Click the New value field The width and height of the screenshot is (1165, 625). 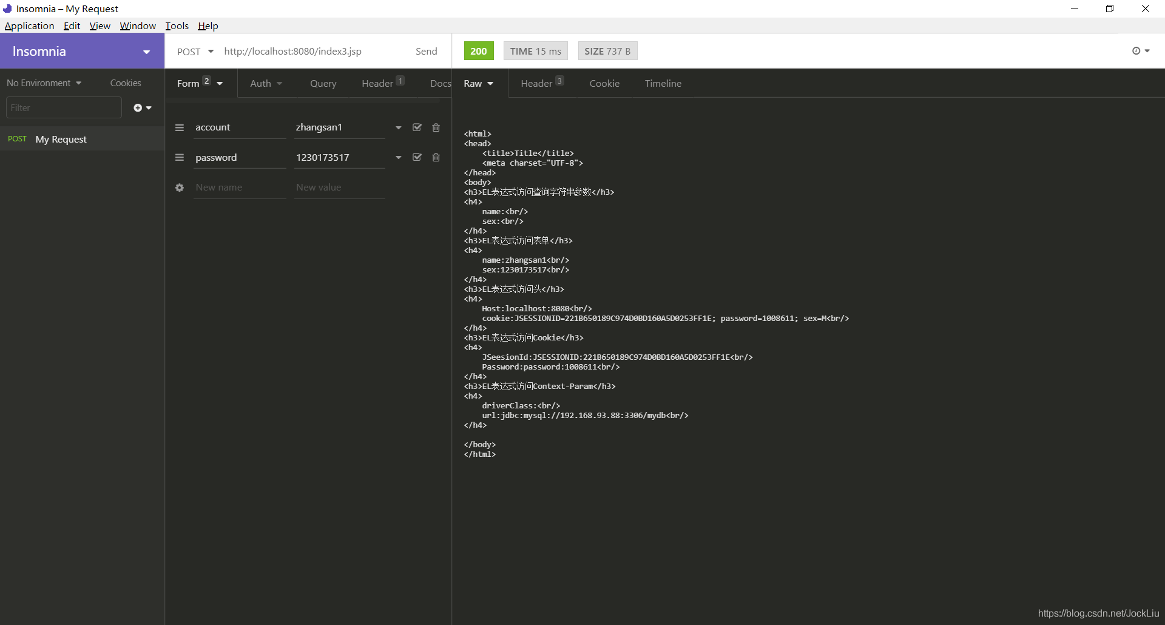tap(340, 187)
